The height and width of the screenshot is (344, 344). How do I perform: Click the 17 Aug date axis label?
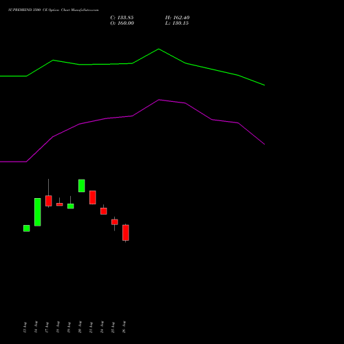pyautogui.click(x=47, y=327)
